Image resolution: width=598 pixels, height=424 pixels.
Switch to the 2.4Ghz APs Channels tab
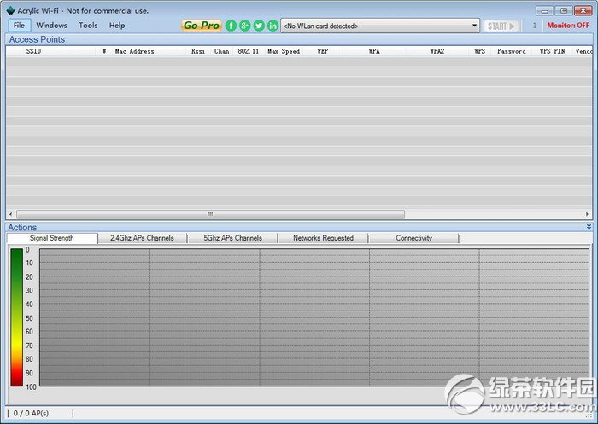[x=142, y=238]
